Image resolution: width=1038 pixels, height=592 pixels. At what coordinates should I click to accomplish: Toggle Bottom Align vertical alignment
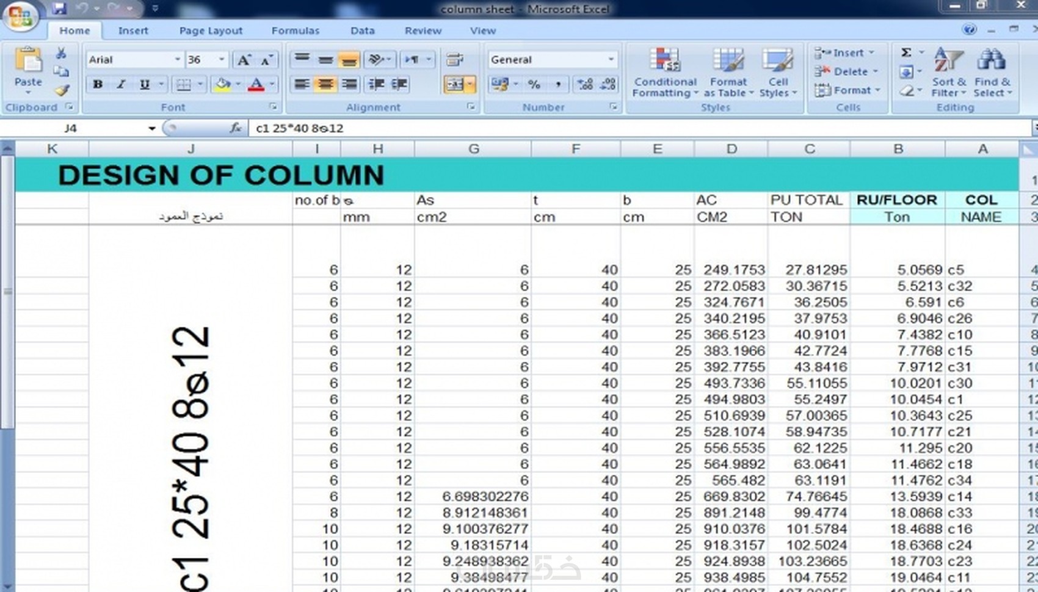coord(349,59)
